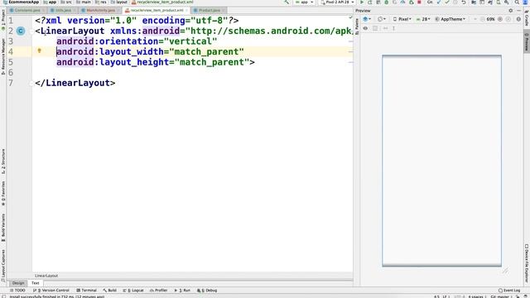The width and height of the screenshot is (530, 298).
Task: Click line number 6 in the gutter
Action: tap(11, 73)
